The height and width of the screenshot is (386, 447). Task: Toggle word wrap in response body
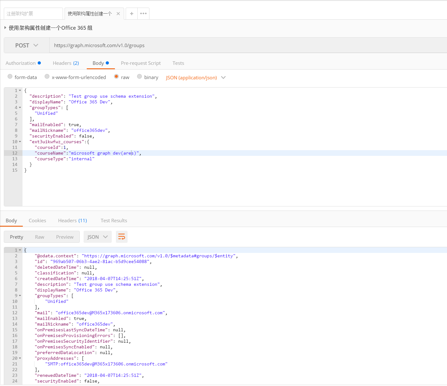click(x=122, y=237)
